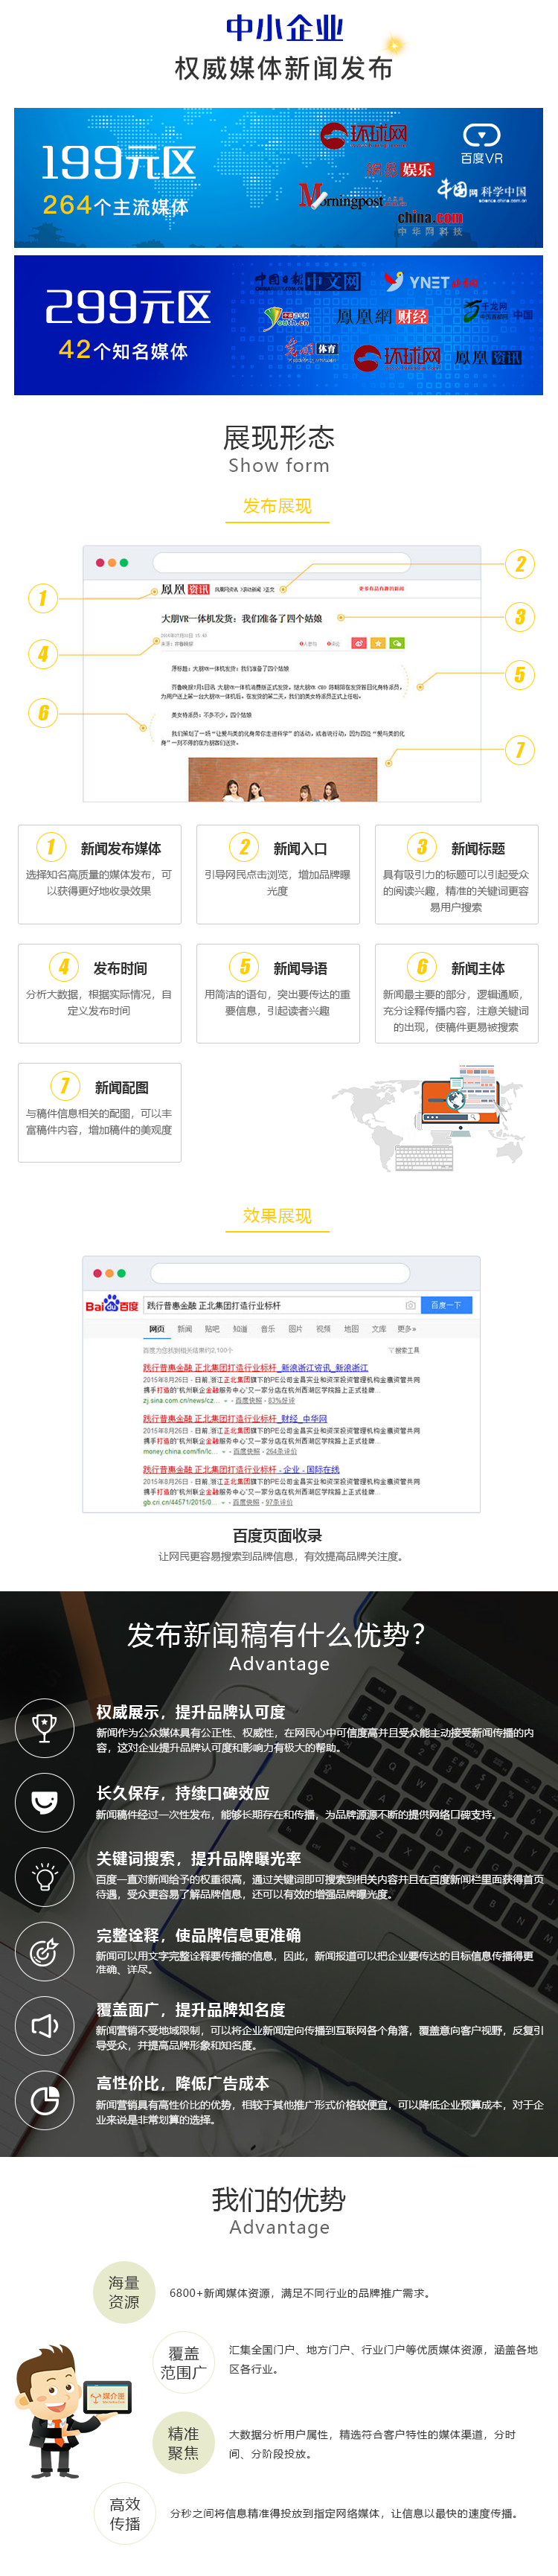Click the smile icon beside 长久保存
This screenshot has width=558, height=2576.
(44, 1802)
